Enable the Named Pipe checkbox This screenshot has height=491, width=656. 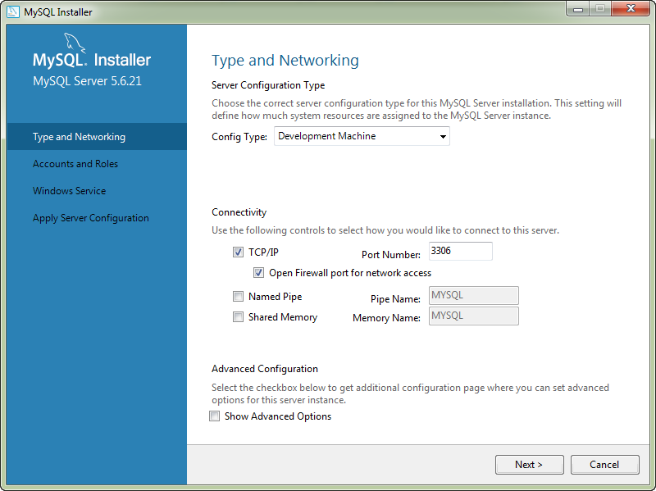coord(238,296)
